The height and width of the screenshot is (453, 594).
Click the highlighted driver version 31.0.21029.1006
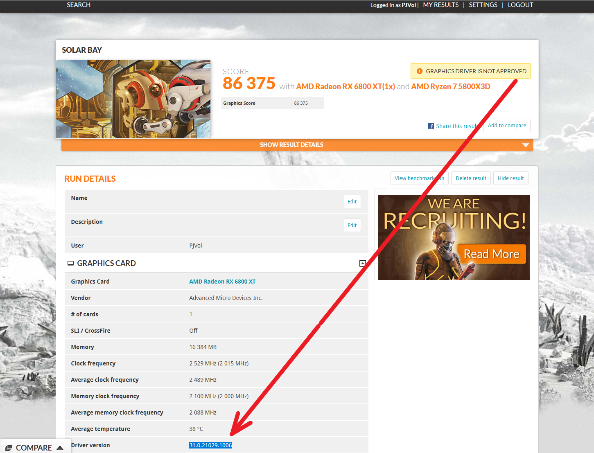coord(210,445)
